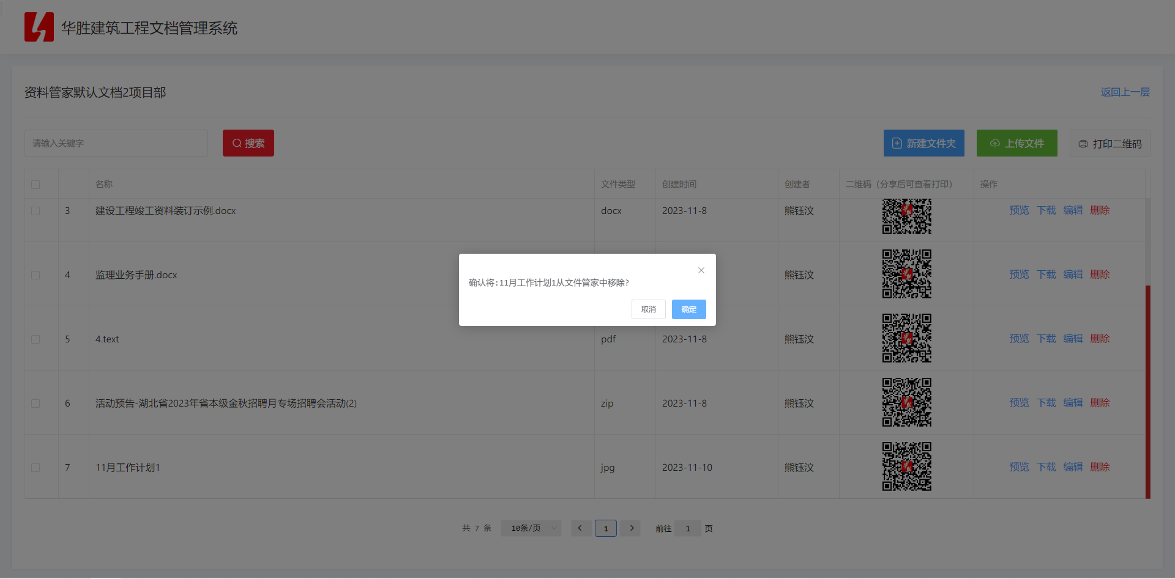Delete 建设工程竣工资料装订示例.docx via 删除
The image size is (1175, 579).
pos(1100,210)
